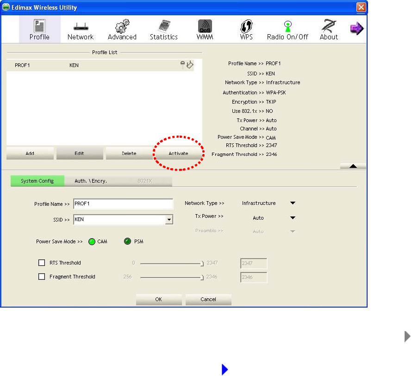Open the Network Type dropdown arrow
This screenshot has height=376, width=412.
(x=293, y=203)
